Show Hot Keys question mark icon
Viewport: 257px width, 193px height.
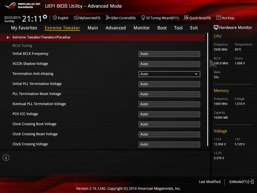[x=218, y=18]
